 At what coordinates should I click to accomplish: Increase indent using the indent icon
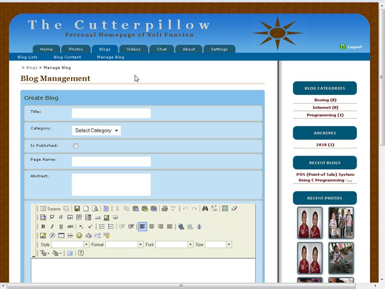point(131,226)
